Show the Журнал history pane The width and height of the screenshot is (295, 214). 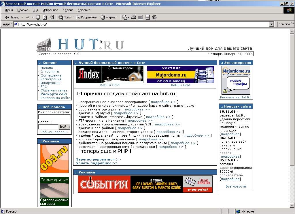109,17
